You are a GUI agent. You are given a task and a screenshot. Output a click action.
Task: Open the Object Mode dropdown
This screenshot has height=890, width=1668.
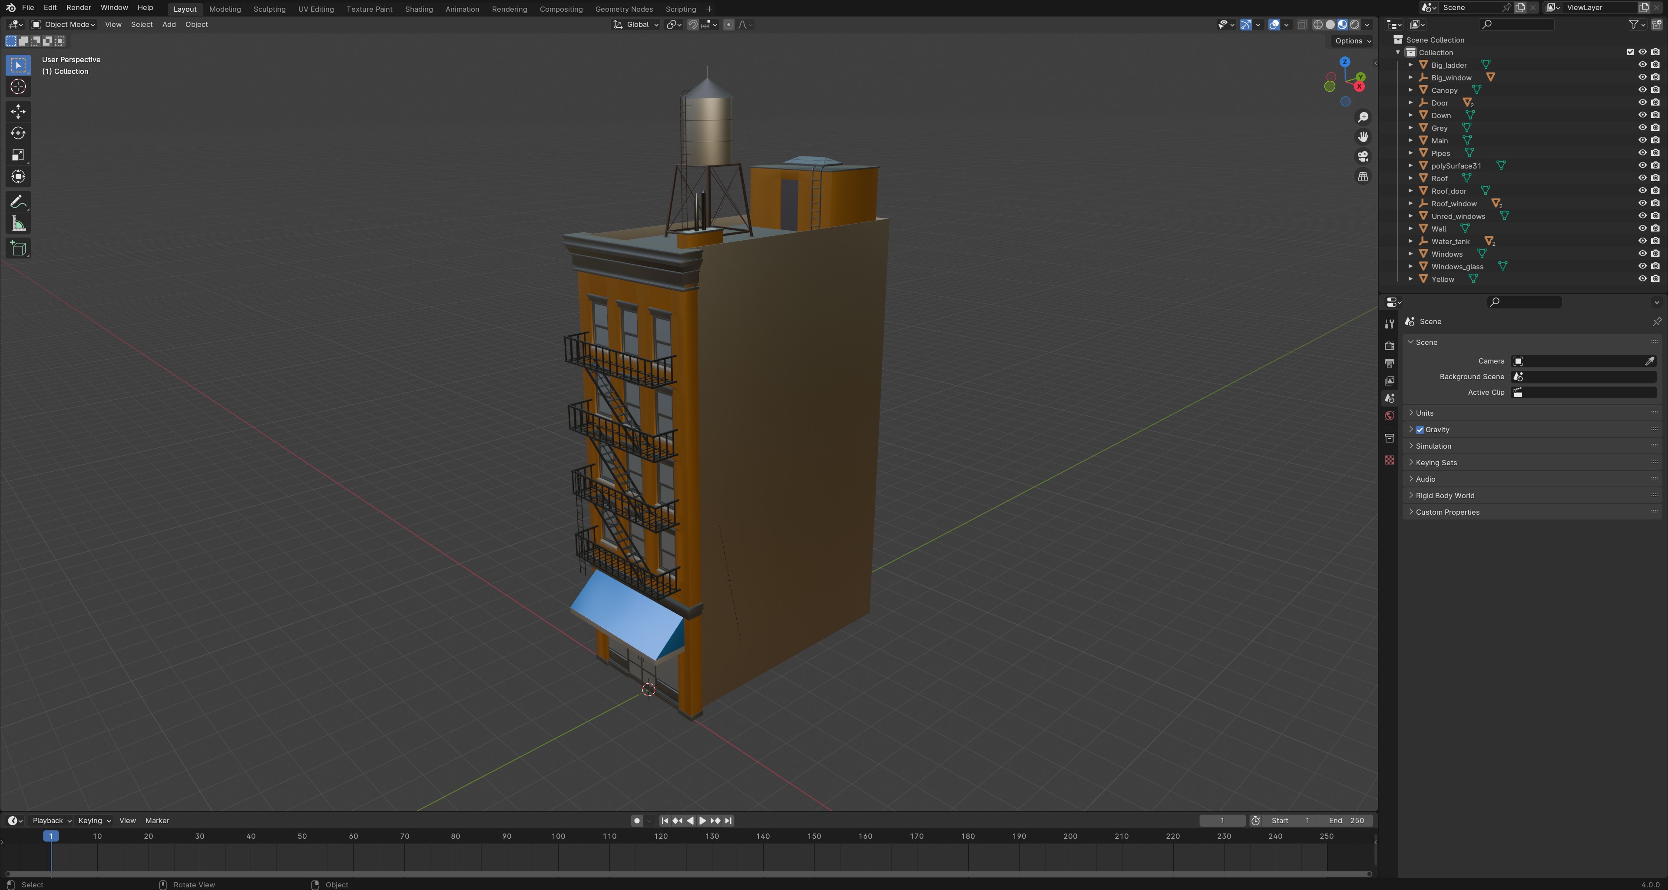coord(63,25)
